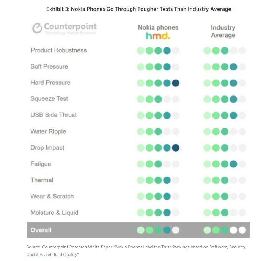Select the Fatigue row label

click(41, 164)
